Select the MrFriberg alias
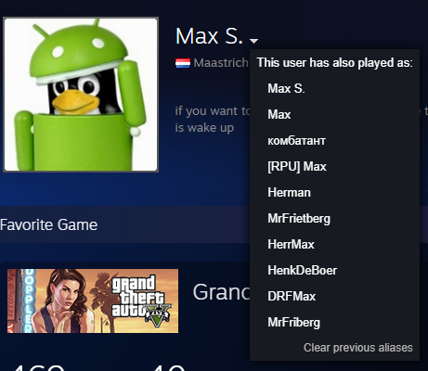This screenshot has width=428, height=371. pyautogui.click(x=294, y=323)
